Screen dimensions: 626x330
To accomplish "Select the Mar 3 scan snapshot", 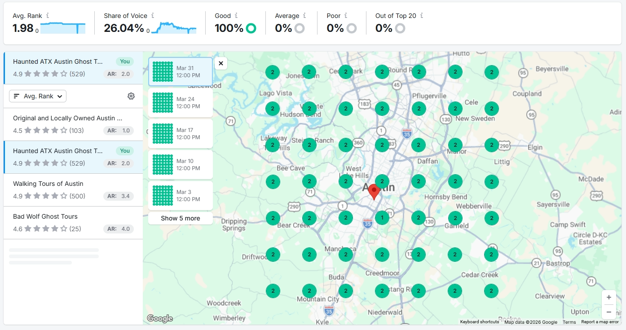I will (x=180, y=195).
